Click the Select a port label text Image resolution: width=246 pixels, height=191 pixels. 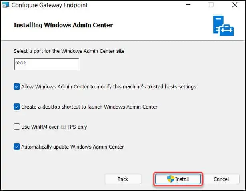pyautogui.click(x=69, y=51)
